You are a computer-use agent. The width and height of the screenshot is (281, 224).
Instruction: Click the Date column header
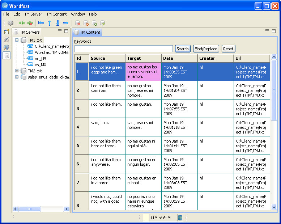[x=180, y=58]
